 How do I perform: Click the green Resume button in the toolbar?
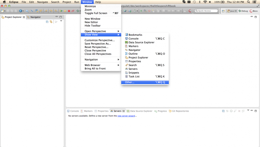click(x=61, y=11)
